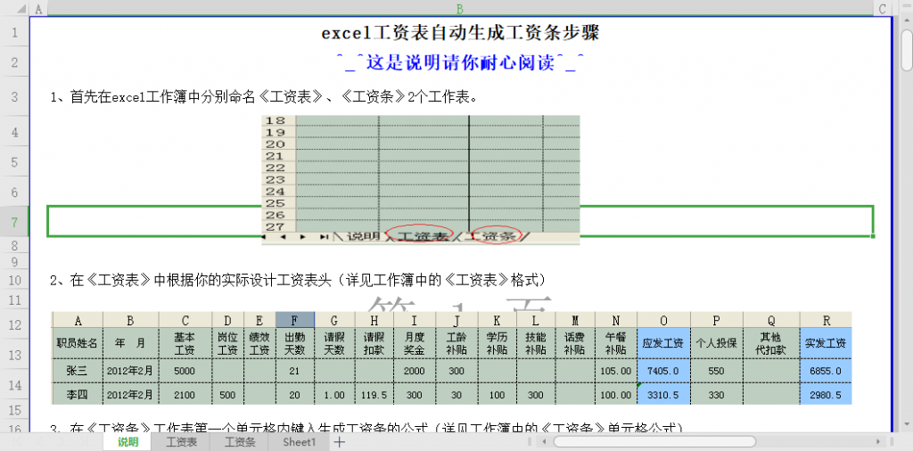Select column C header
The width and height of the screenshot is (913, 451).
coord(882,8)
